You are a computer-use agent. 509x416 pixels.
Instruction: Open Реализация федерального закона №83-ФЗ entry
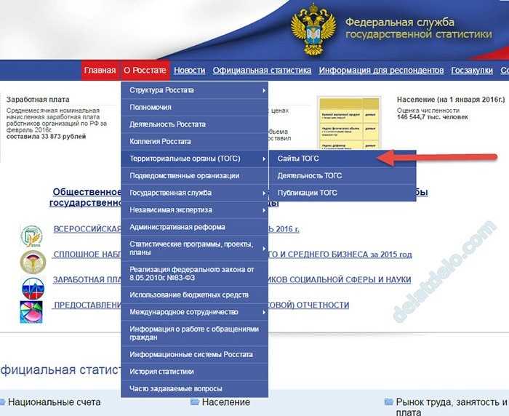194,273
